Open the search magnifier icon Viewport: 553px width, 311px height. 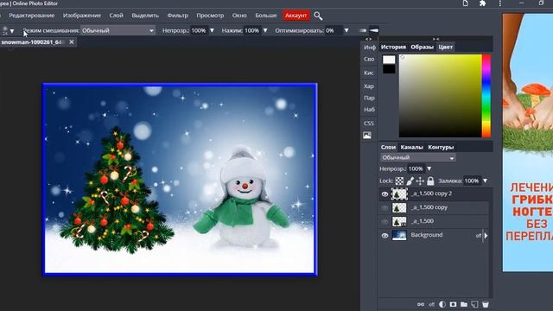coord(318,16)
